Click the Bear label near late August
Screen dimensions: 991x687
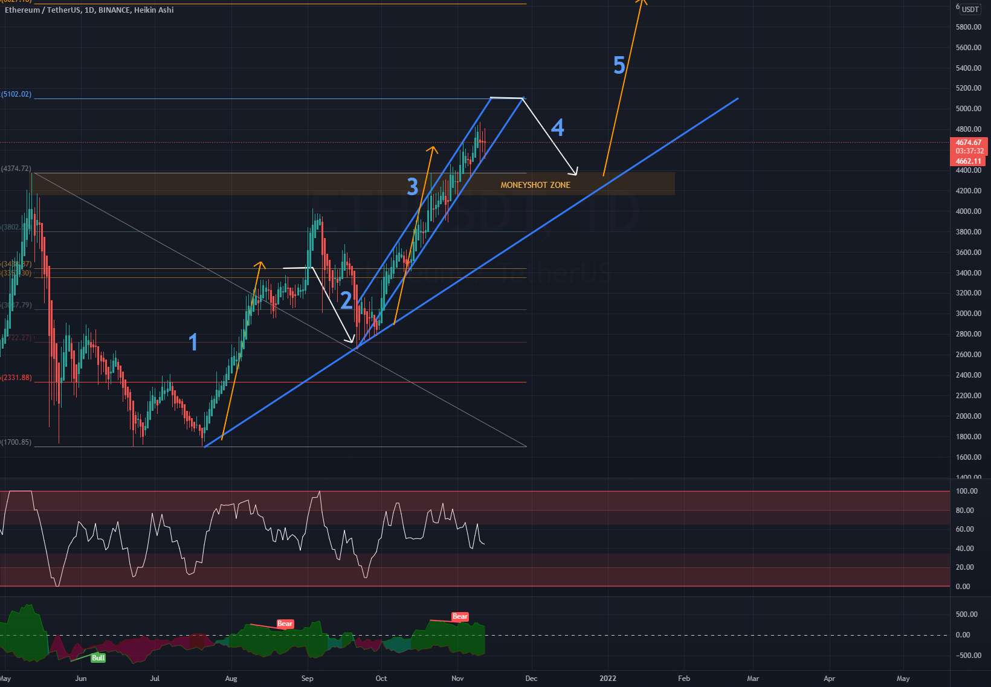pos(285,624)
